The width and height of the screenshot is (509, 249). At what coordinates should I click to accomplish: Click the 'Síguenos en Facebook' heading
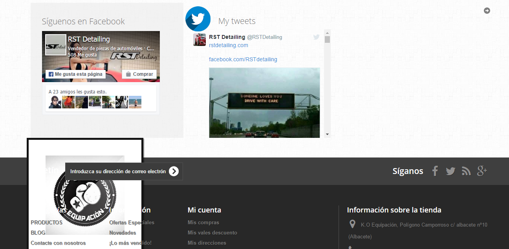[x=83, y=21]
